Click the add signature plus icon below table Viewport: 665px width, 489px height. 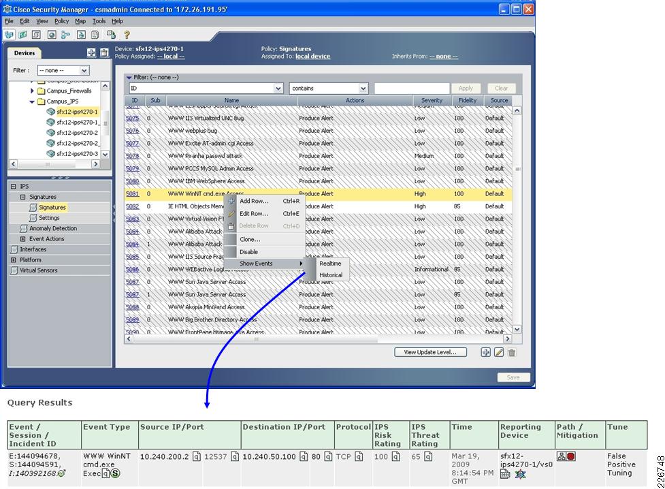[485, 352]
